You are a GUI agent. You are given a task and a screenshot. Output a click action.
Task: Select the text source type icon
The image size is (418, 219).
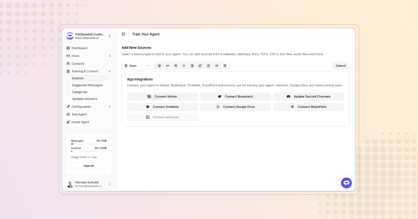184,66
